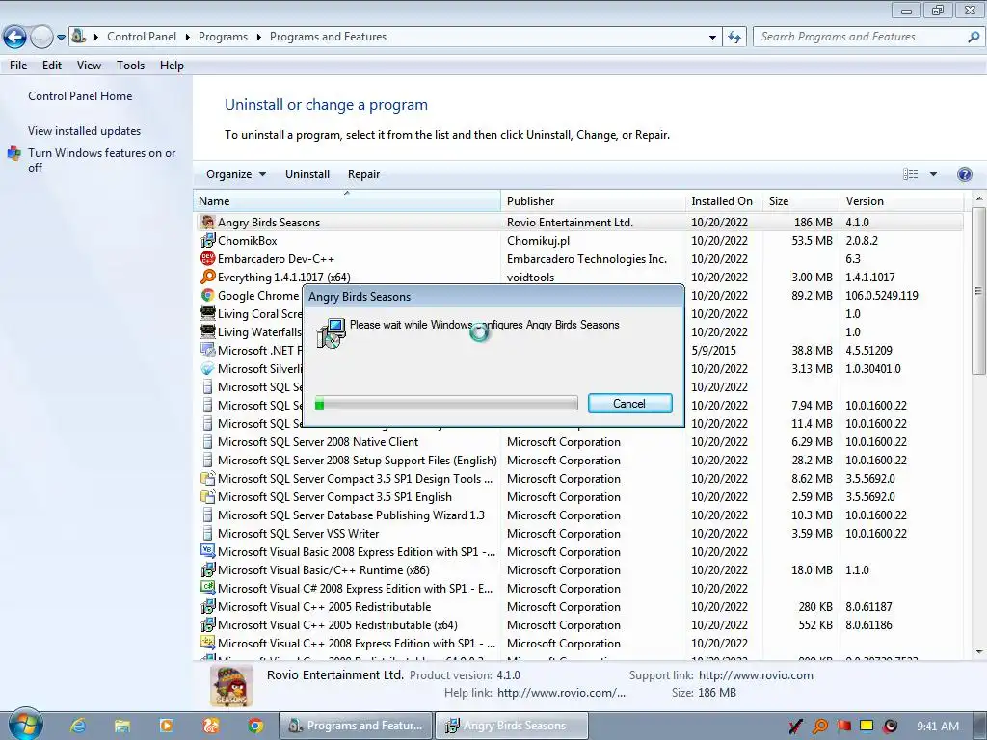Open the Windows Start button
The image size is (987, 740).
point(25,725)
